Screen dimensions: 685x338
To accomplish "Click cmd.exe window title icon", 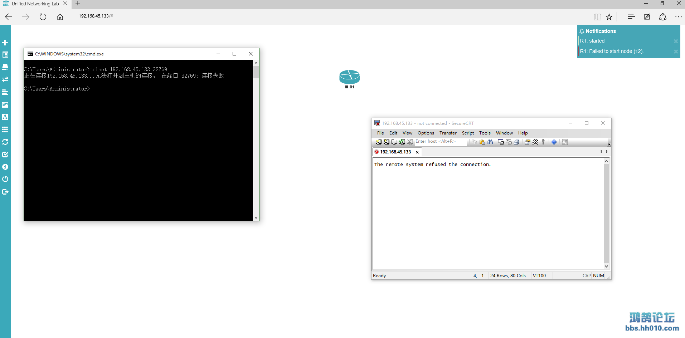I will (30, 54).
